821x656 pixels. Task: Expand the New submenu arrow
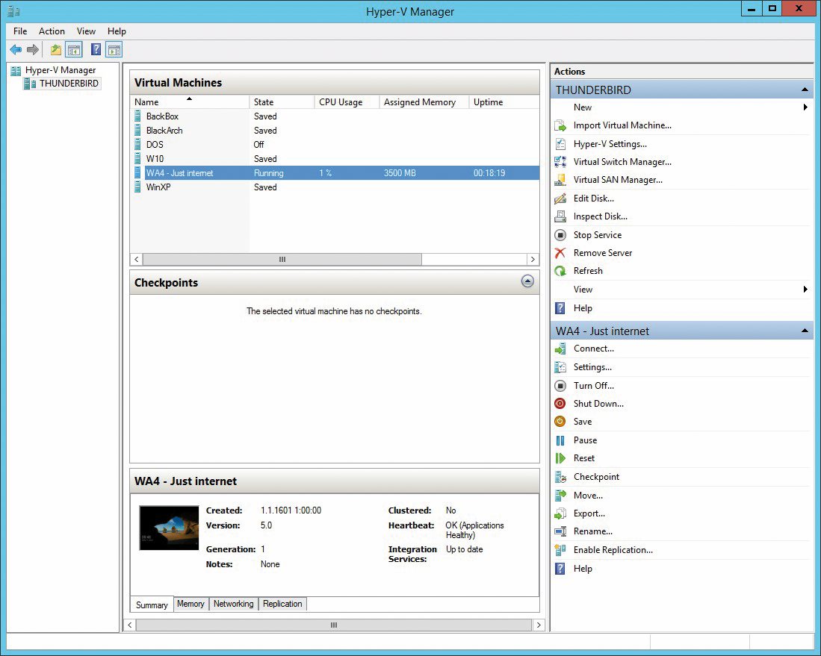tap(805, 107)
